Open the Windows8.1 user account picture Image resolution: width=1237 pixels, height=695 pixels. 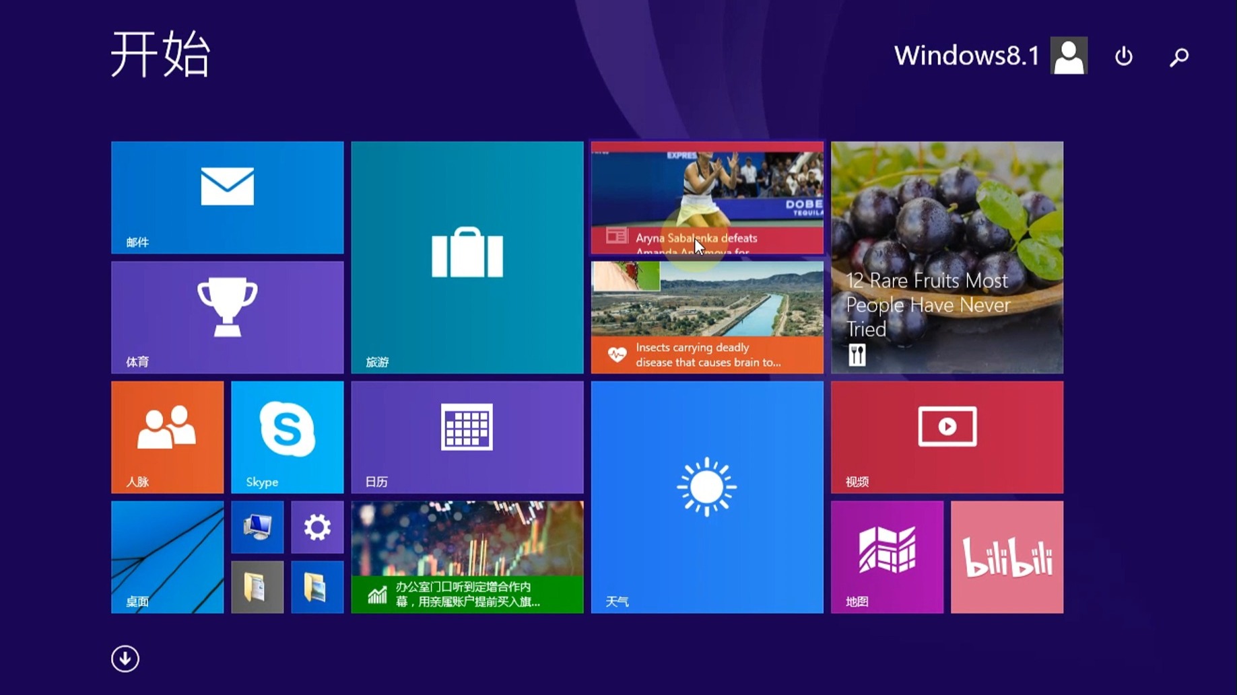(x=1069, y=55)
